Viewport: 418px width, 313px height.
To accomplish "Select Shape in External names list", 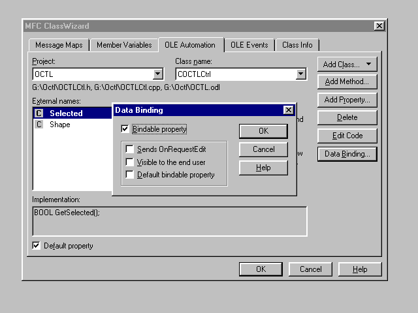I will point(60,125).
